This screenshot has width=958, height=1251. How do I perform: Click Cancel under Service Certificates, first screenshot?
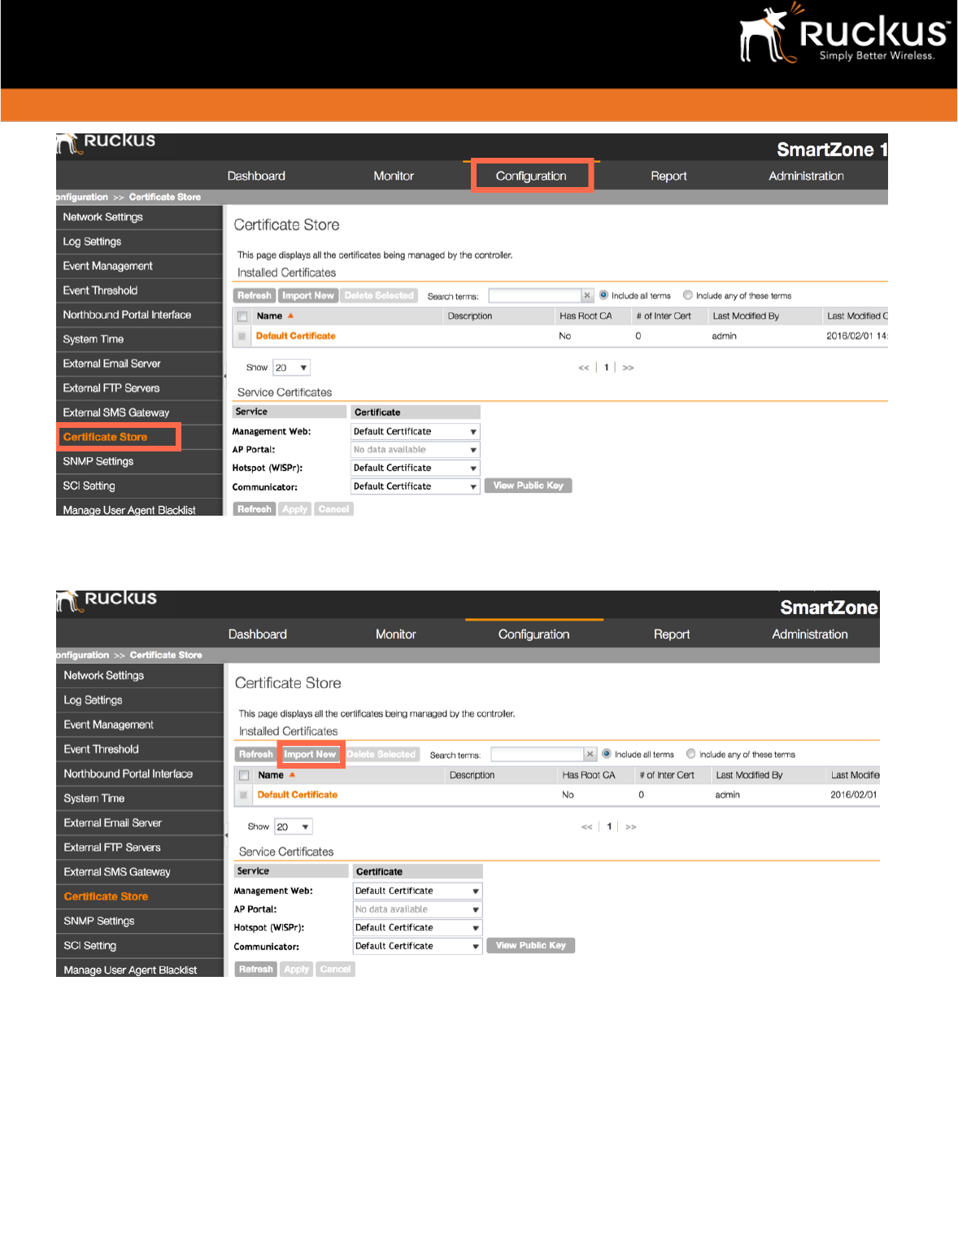[x=333, y=509]
